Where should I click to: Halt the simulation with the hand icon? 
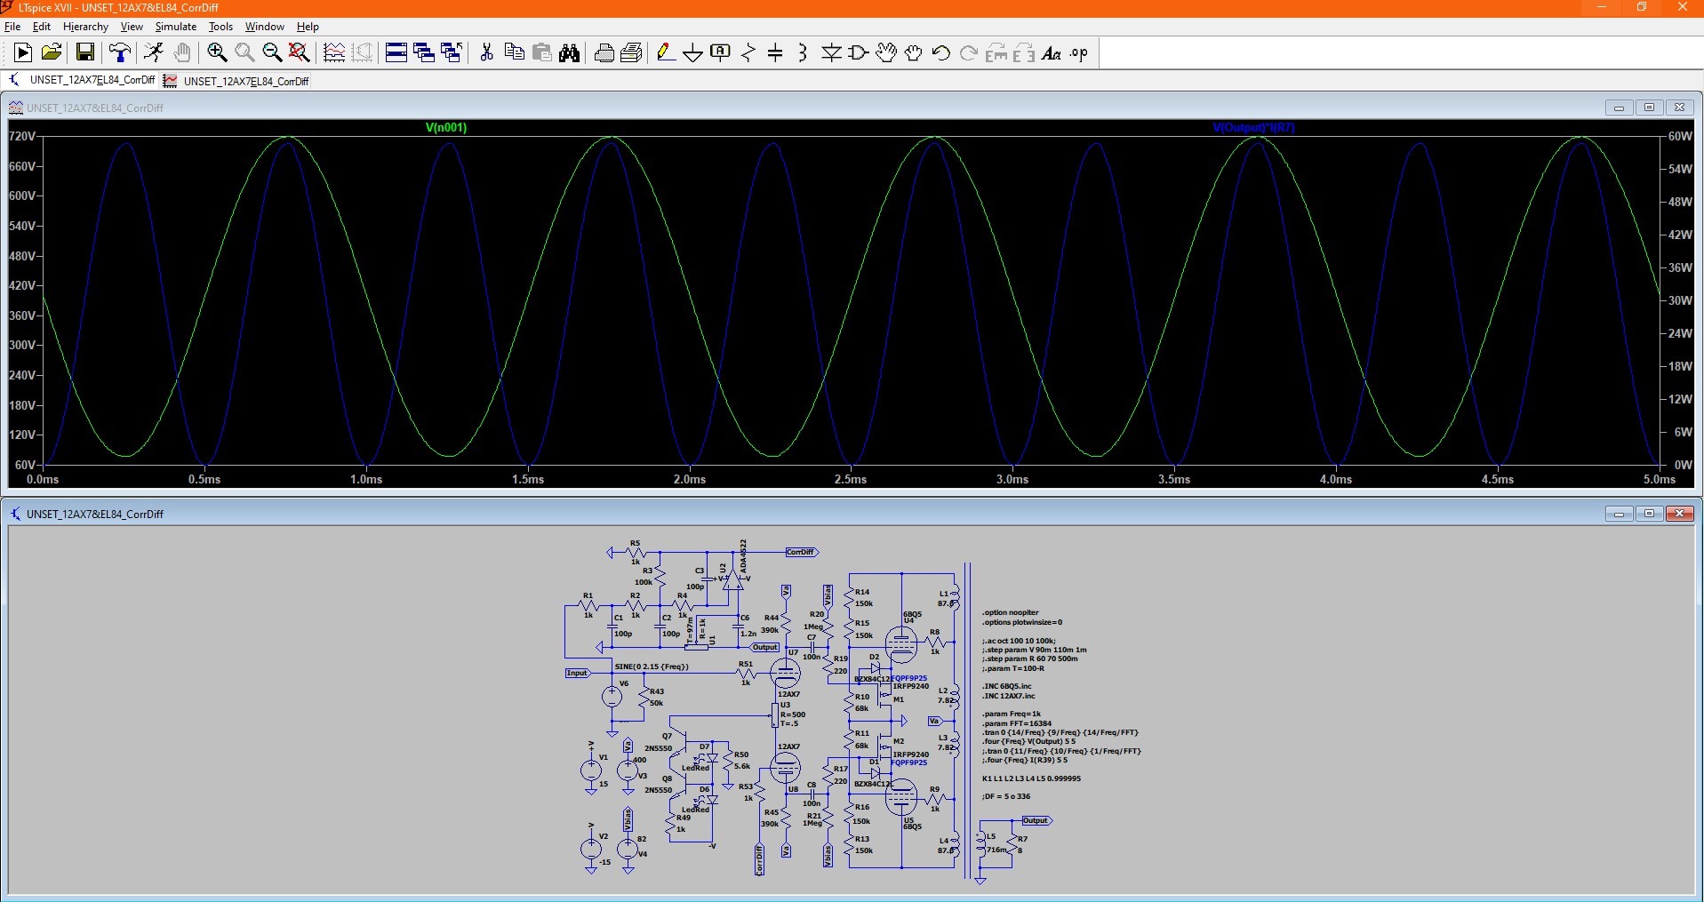pyautogui.click(x=182, y=53)
